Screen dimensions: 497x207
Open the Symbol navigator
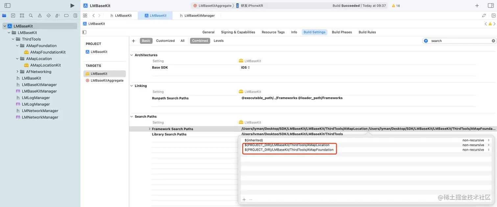click(22, 15)
